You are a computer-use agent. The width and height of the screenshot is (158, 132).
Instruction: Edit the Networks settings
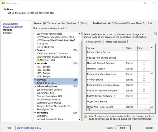tap(75, 63)
